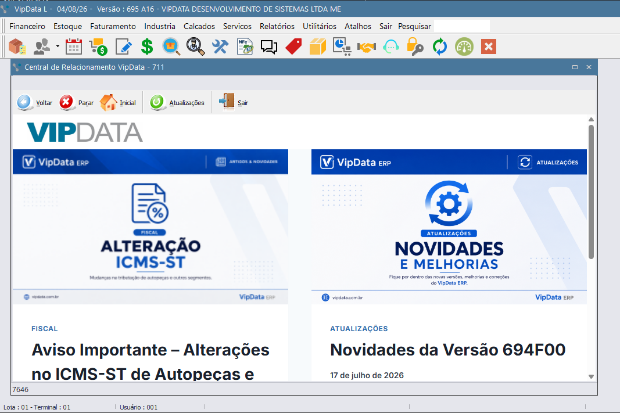Click the green dollar sign icon
This screenshot has height=413, width=620.
[x=147, y=46]
